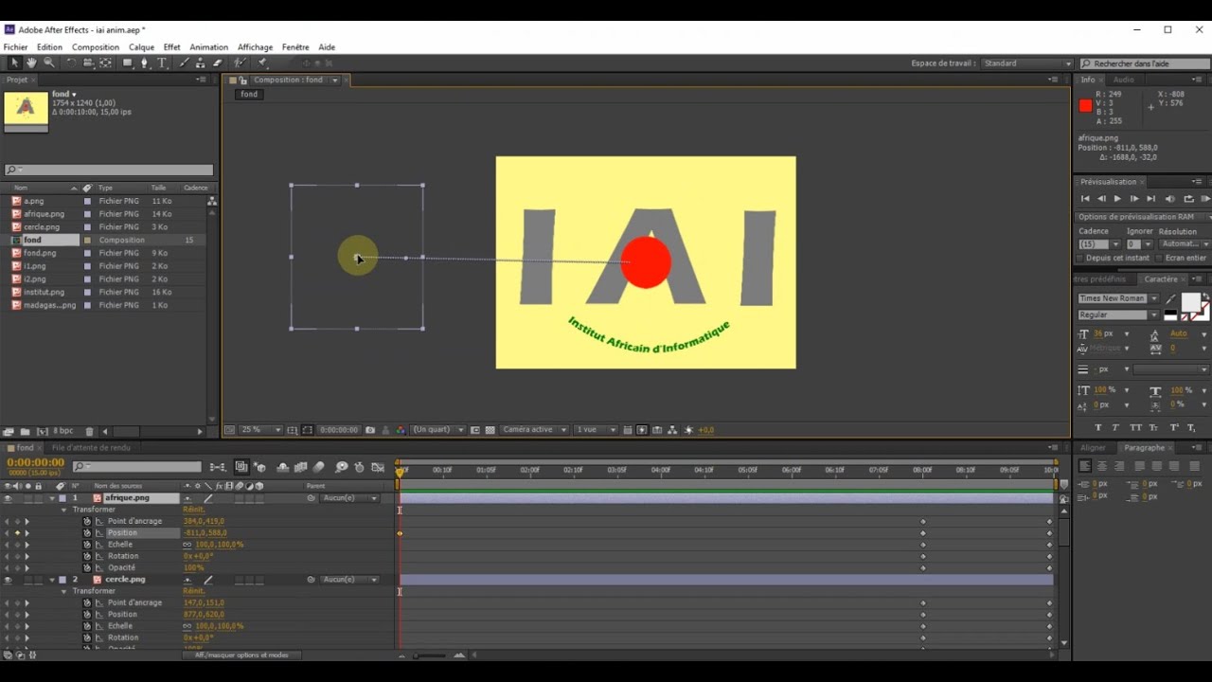Toggle all caps TT button

click(x=1134, y=428)
